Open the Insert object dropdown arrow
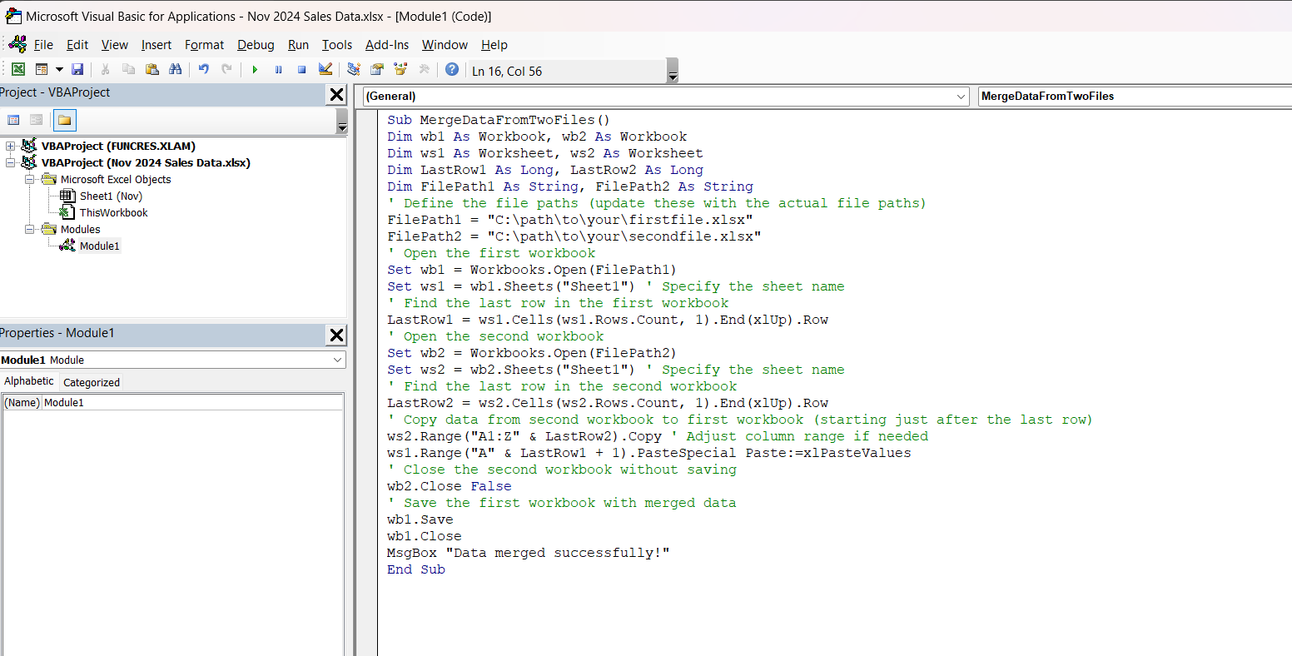1292x656 pixels. coord(59,70)
